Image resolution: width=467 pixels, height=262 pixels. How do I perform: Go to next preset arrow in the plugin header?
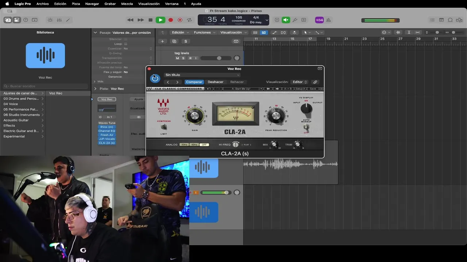tap(177, 82)
